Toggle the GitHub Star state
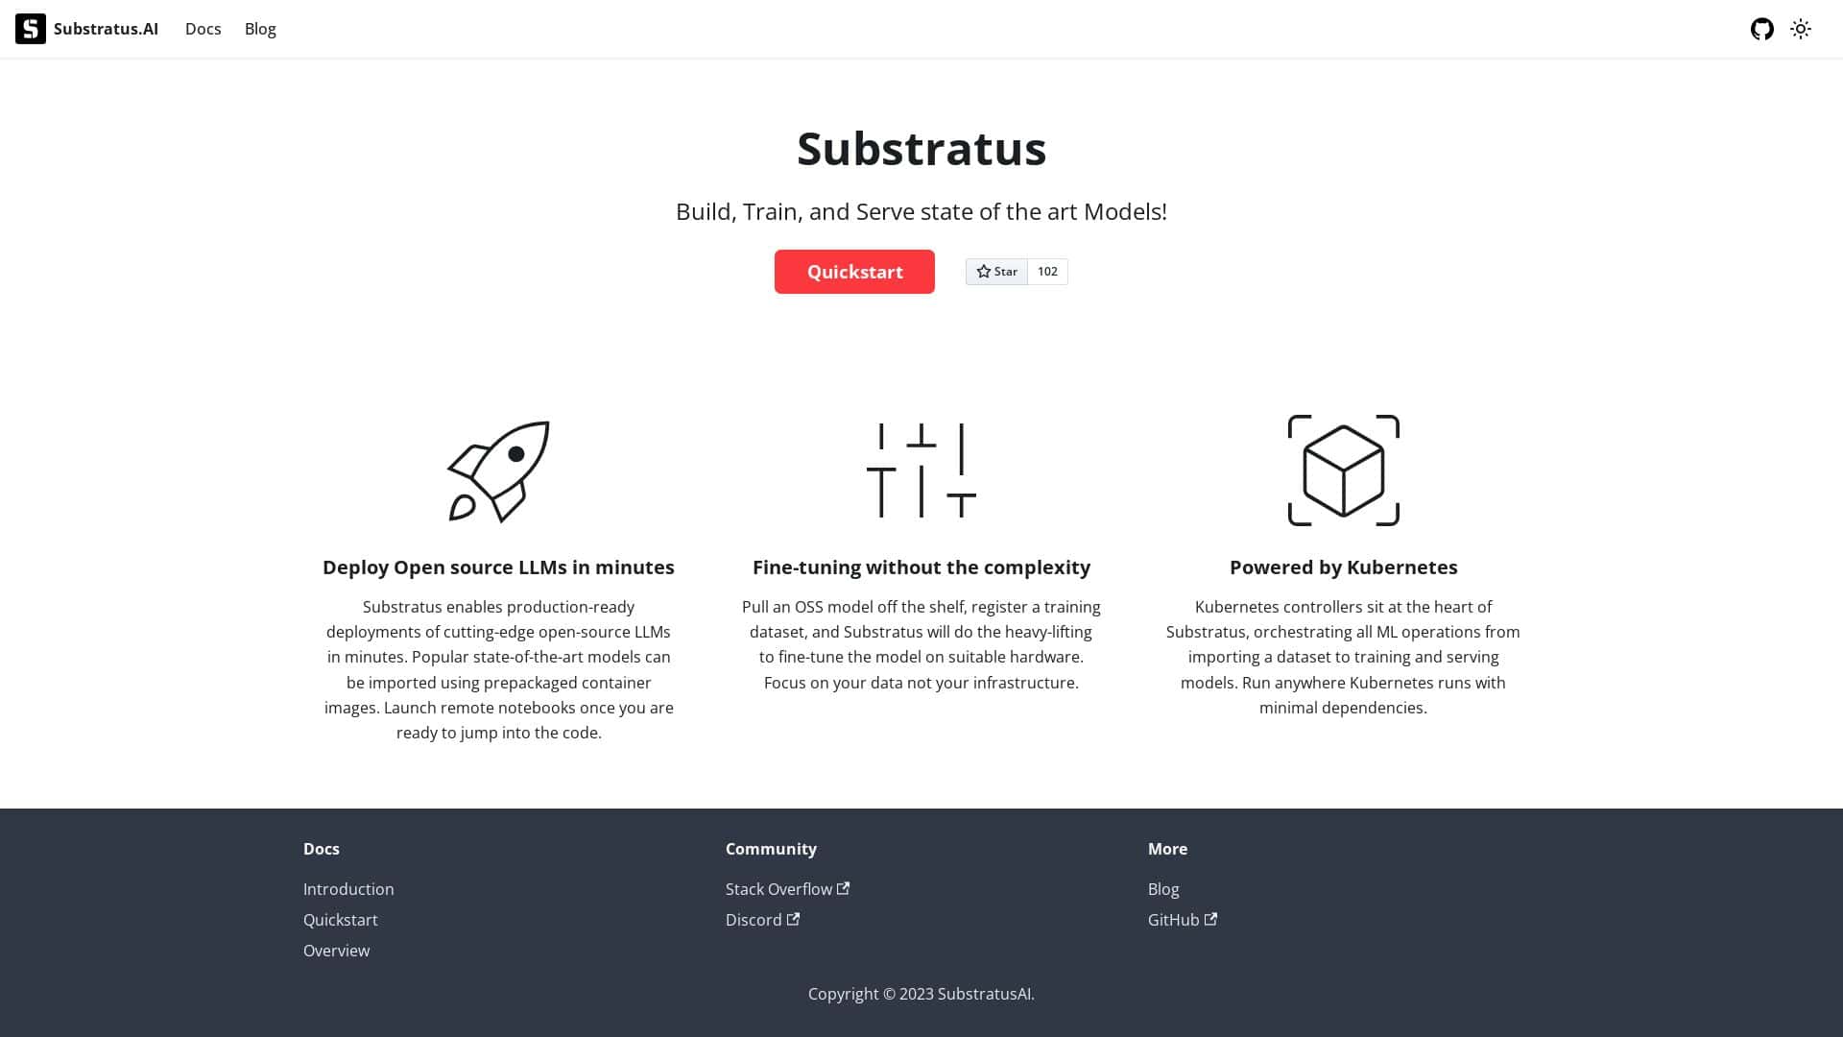 (x=996, y=272)
